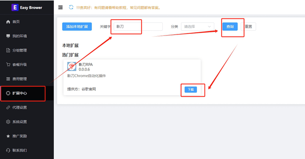This screenshot has width=305, height=159.
Task: Click the gear icon beside 系统设置
Action: 8,122
